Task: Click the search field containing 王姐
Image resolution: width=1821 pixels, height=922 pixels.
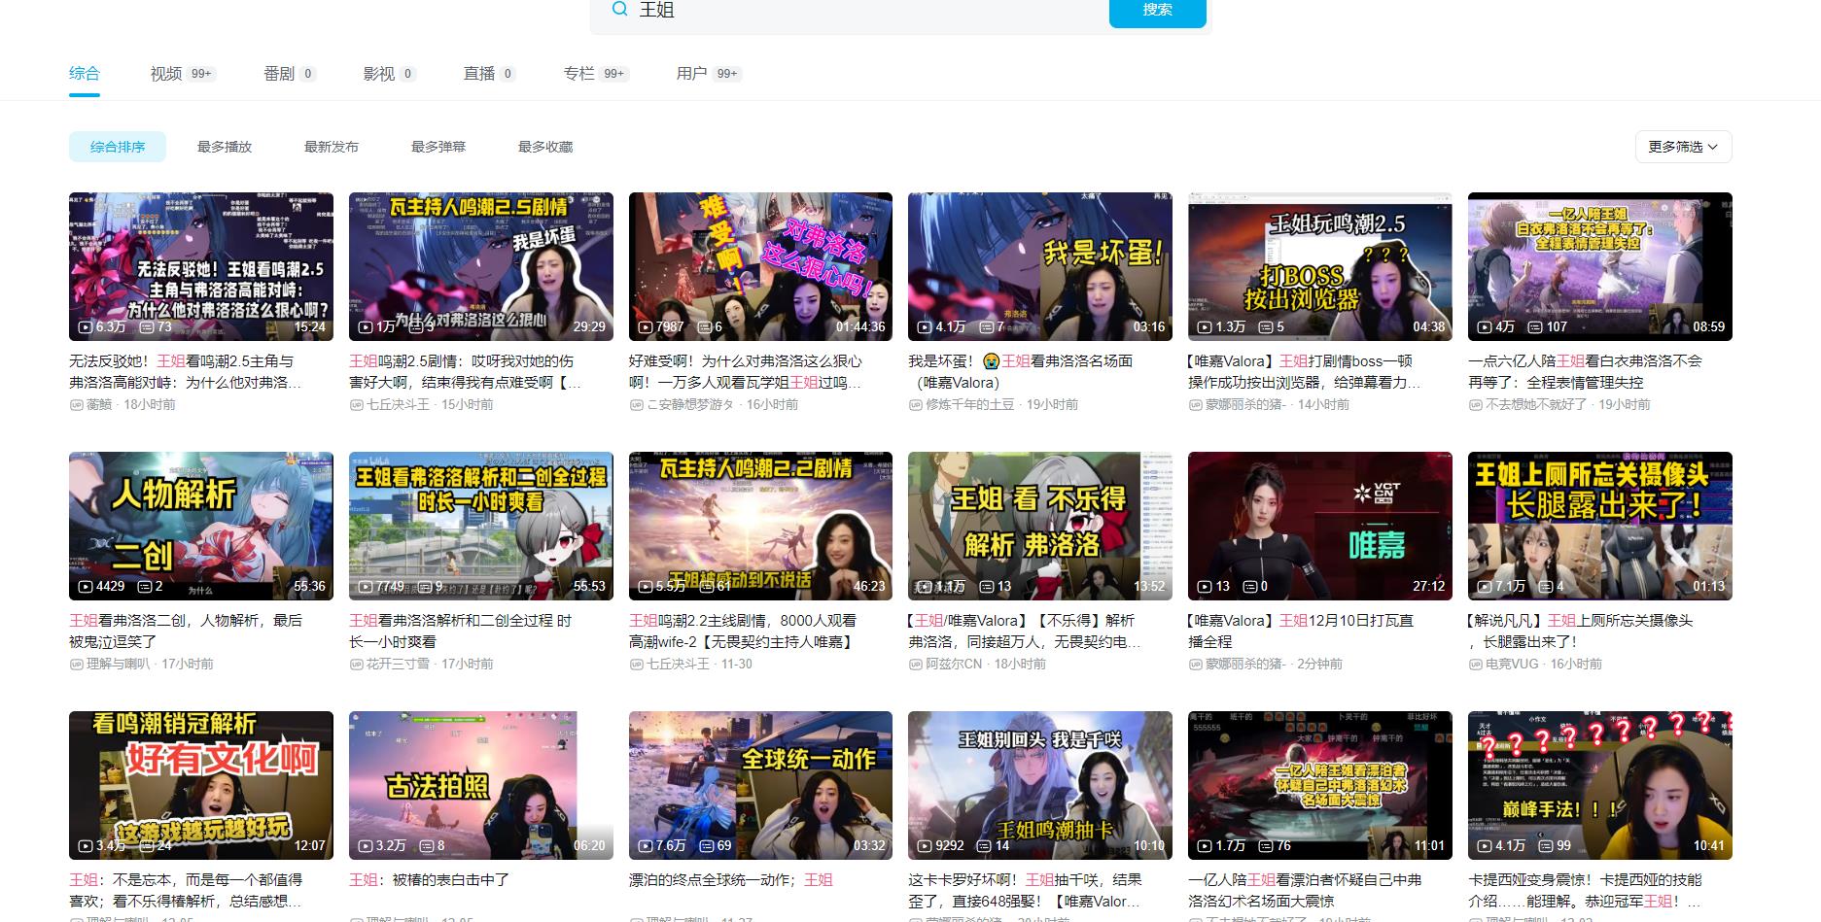Action: 865,11
